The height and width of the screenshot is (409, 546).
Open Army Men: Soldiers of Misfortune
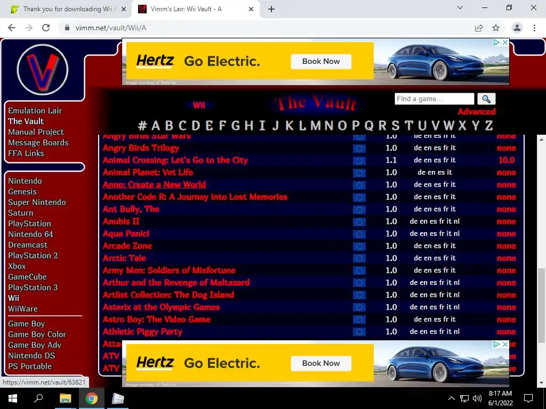[169, 270]
